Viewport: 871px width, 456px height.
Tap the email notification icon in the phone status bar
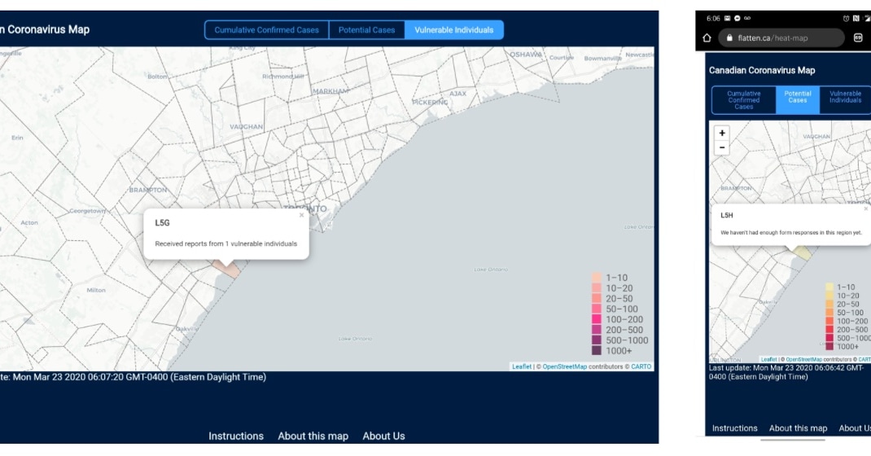(x=727, y=19)
